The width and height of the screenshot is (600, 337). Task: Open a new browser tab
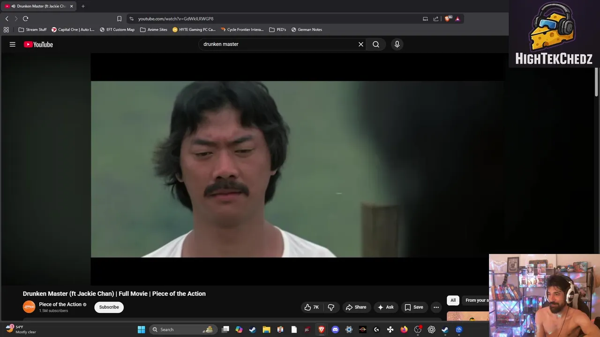tap(83, 6)
